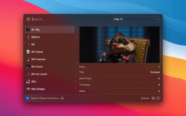Click the Billy Beagle thumbnail icon
This screenshot has width=186, height=116.
click(28, 89)
